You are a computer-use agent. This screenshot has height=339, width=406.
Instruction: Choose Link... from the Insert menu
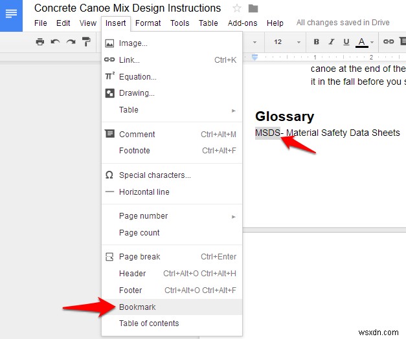(x=172, y=60)
